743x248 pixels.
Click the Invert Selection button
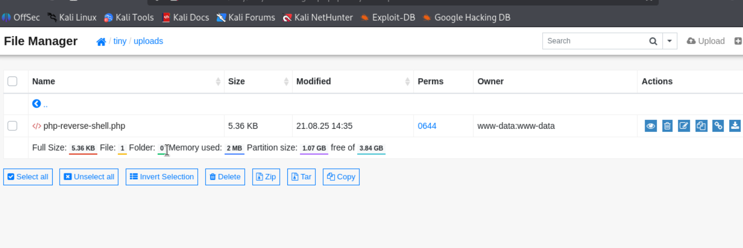tap(162, 177)
